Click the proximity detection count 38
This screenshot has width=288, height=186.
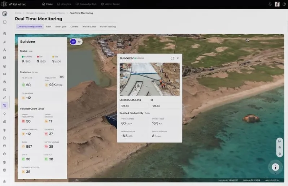(28, 172)
